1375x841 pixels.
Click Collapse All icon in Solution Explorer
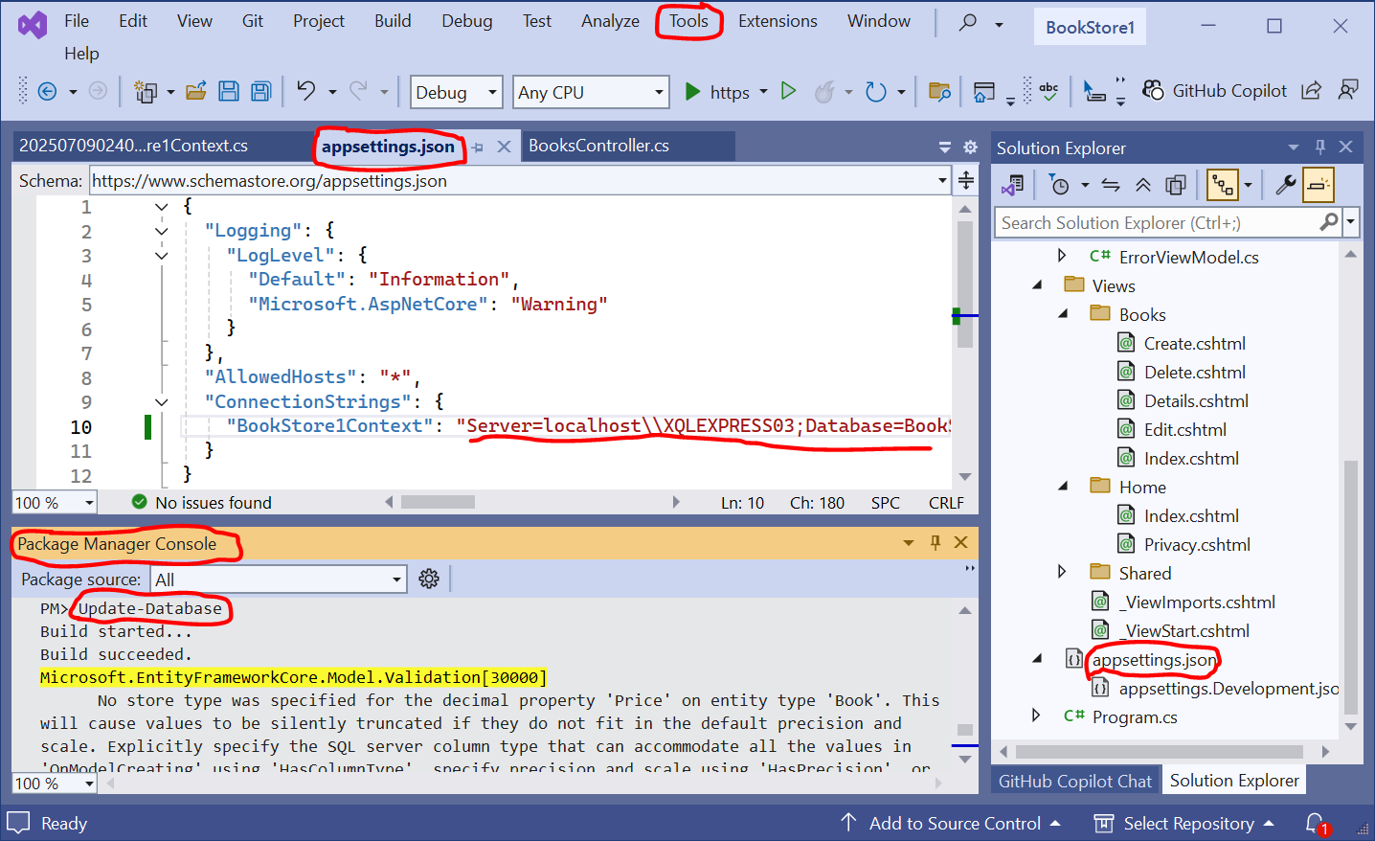pos(1143,185)
